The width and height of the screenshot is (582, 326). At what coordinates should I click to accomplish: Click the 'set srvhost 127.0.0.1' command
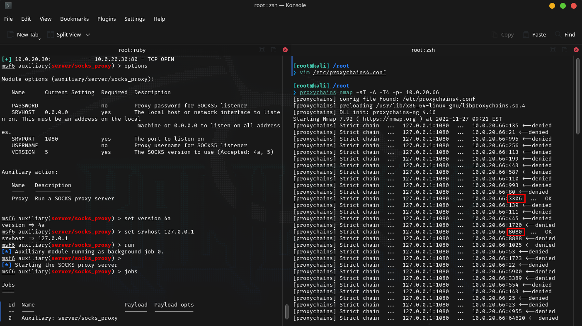pyautogui.click(x=159, y=232)
